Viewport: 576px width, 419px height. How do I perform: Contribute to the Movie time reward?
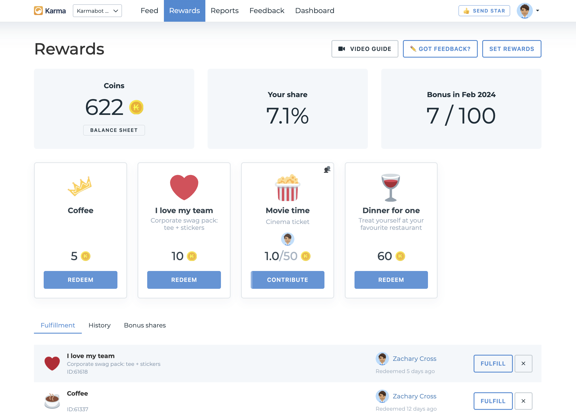tap(287, 280)
